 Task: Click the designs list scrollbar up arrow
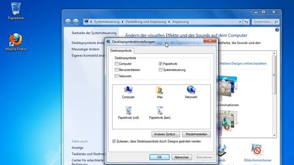(x=274, y=54)
